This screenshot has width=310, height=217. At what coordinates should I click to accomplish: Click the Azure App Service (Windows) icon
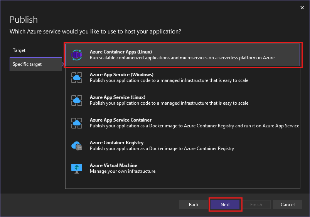pyautogui.click(x=77, y=78)
